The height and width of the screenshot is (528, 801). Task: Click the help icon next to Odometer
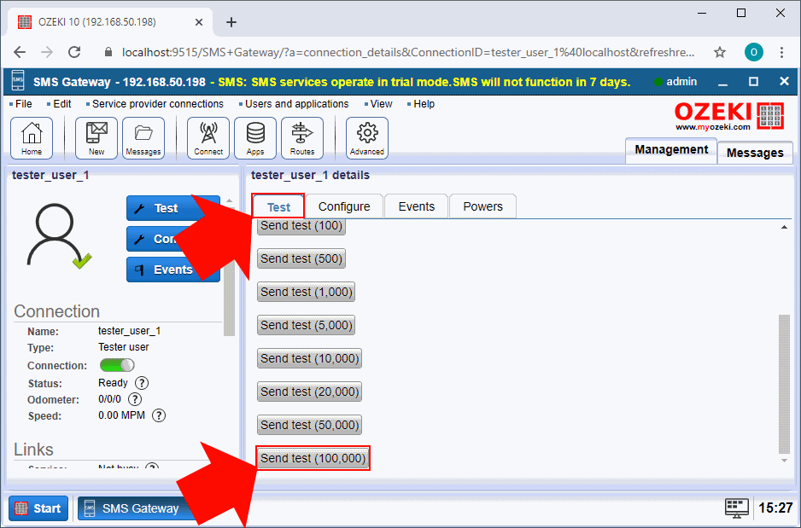coord(135,399)
